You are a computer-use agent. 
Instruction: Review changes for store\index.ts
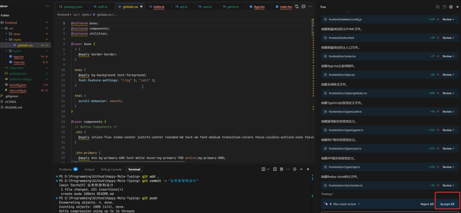449,186
